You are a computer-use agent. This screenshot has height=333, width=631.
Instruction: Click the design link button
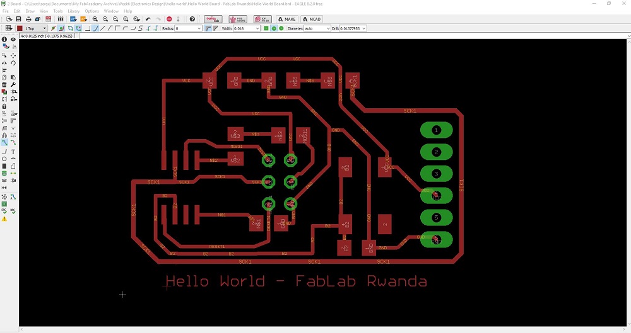[213, 19]
